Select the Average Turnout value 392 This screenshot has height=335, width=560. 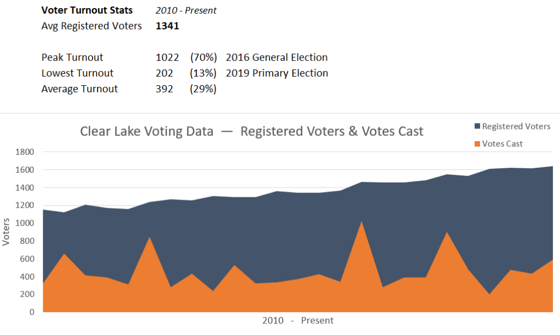click(164, 89)
